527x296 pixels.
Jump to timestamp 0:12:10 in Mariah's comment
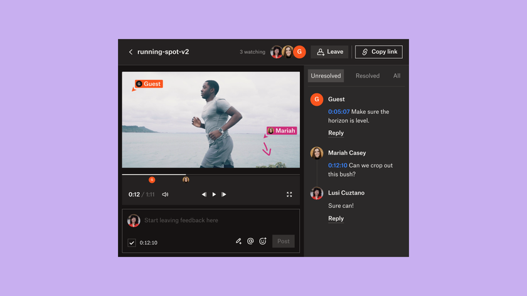[338, 165]
